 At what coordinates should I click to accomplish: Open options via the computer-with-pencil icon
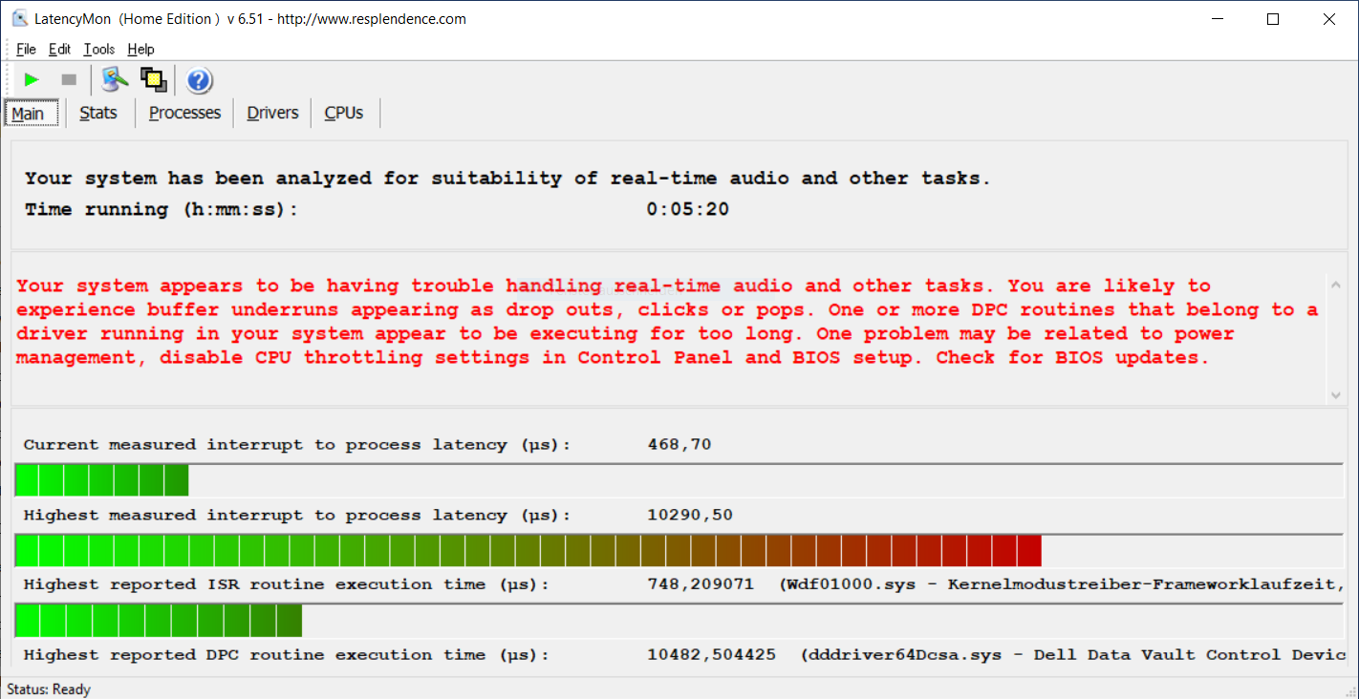point(115,80)
